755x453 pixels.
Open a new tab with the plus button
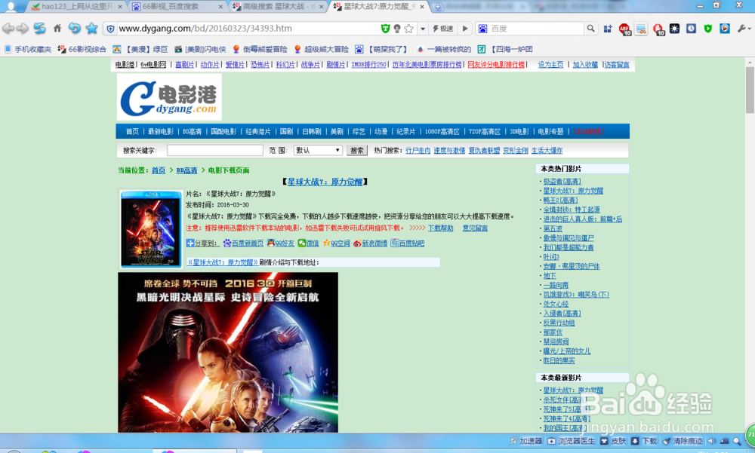tap(438, 7)
